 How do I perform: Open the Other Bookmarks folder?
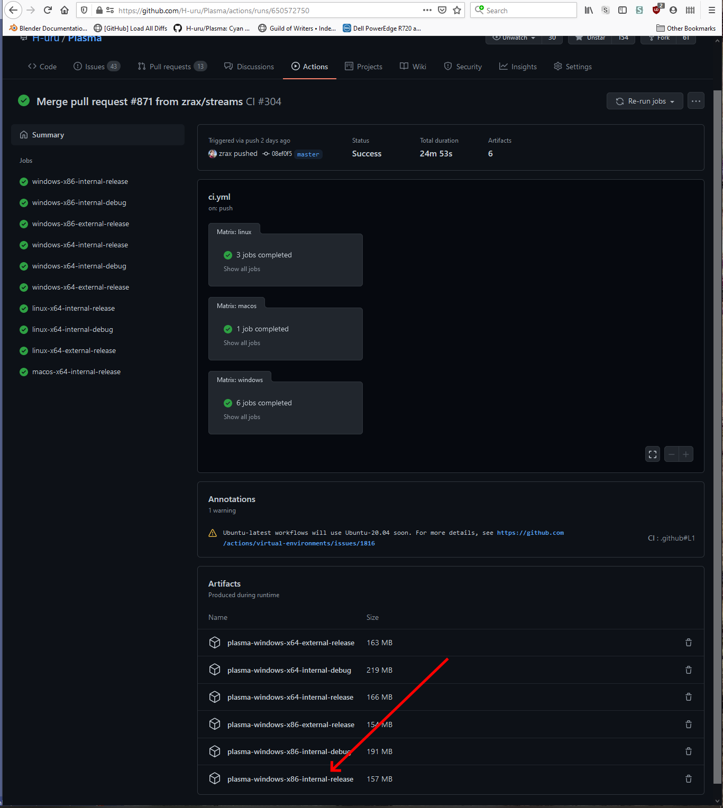(686, 28)
